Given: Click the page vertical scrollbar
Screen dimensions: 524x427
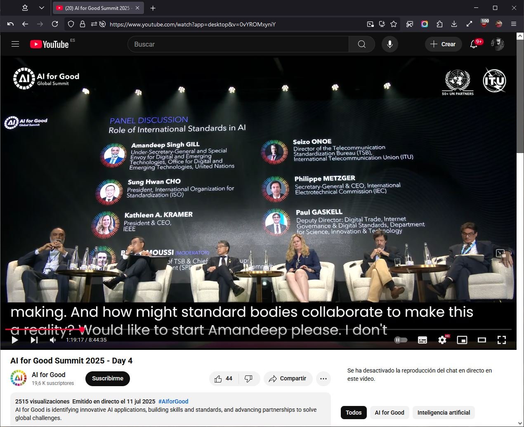Looking at the screenshot, I should click(520, 96).
